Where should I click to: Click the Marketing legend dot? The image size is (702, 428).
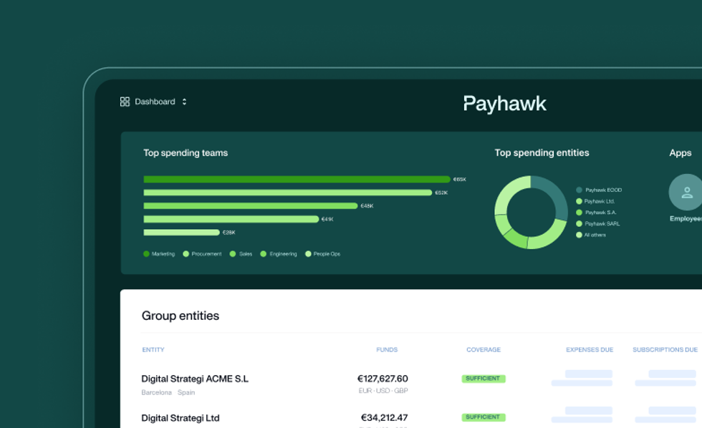[x=145, y=253]
